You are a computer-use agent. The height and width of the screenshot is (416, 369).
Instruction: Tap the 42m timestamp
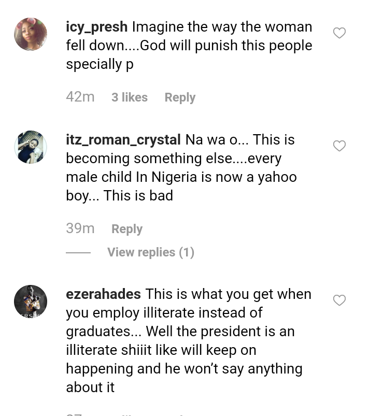click(80, 97)
